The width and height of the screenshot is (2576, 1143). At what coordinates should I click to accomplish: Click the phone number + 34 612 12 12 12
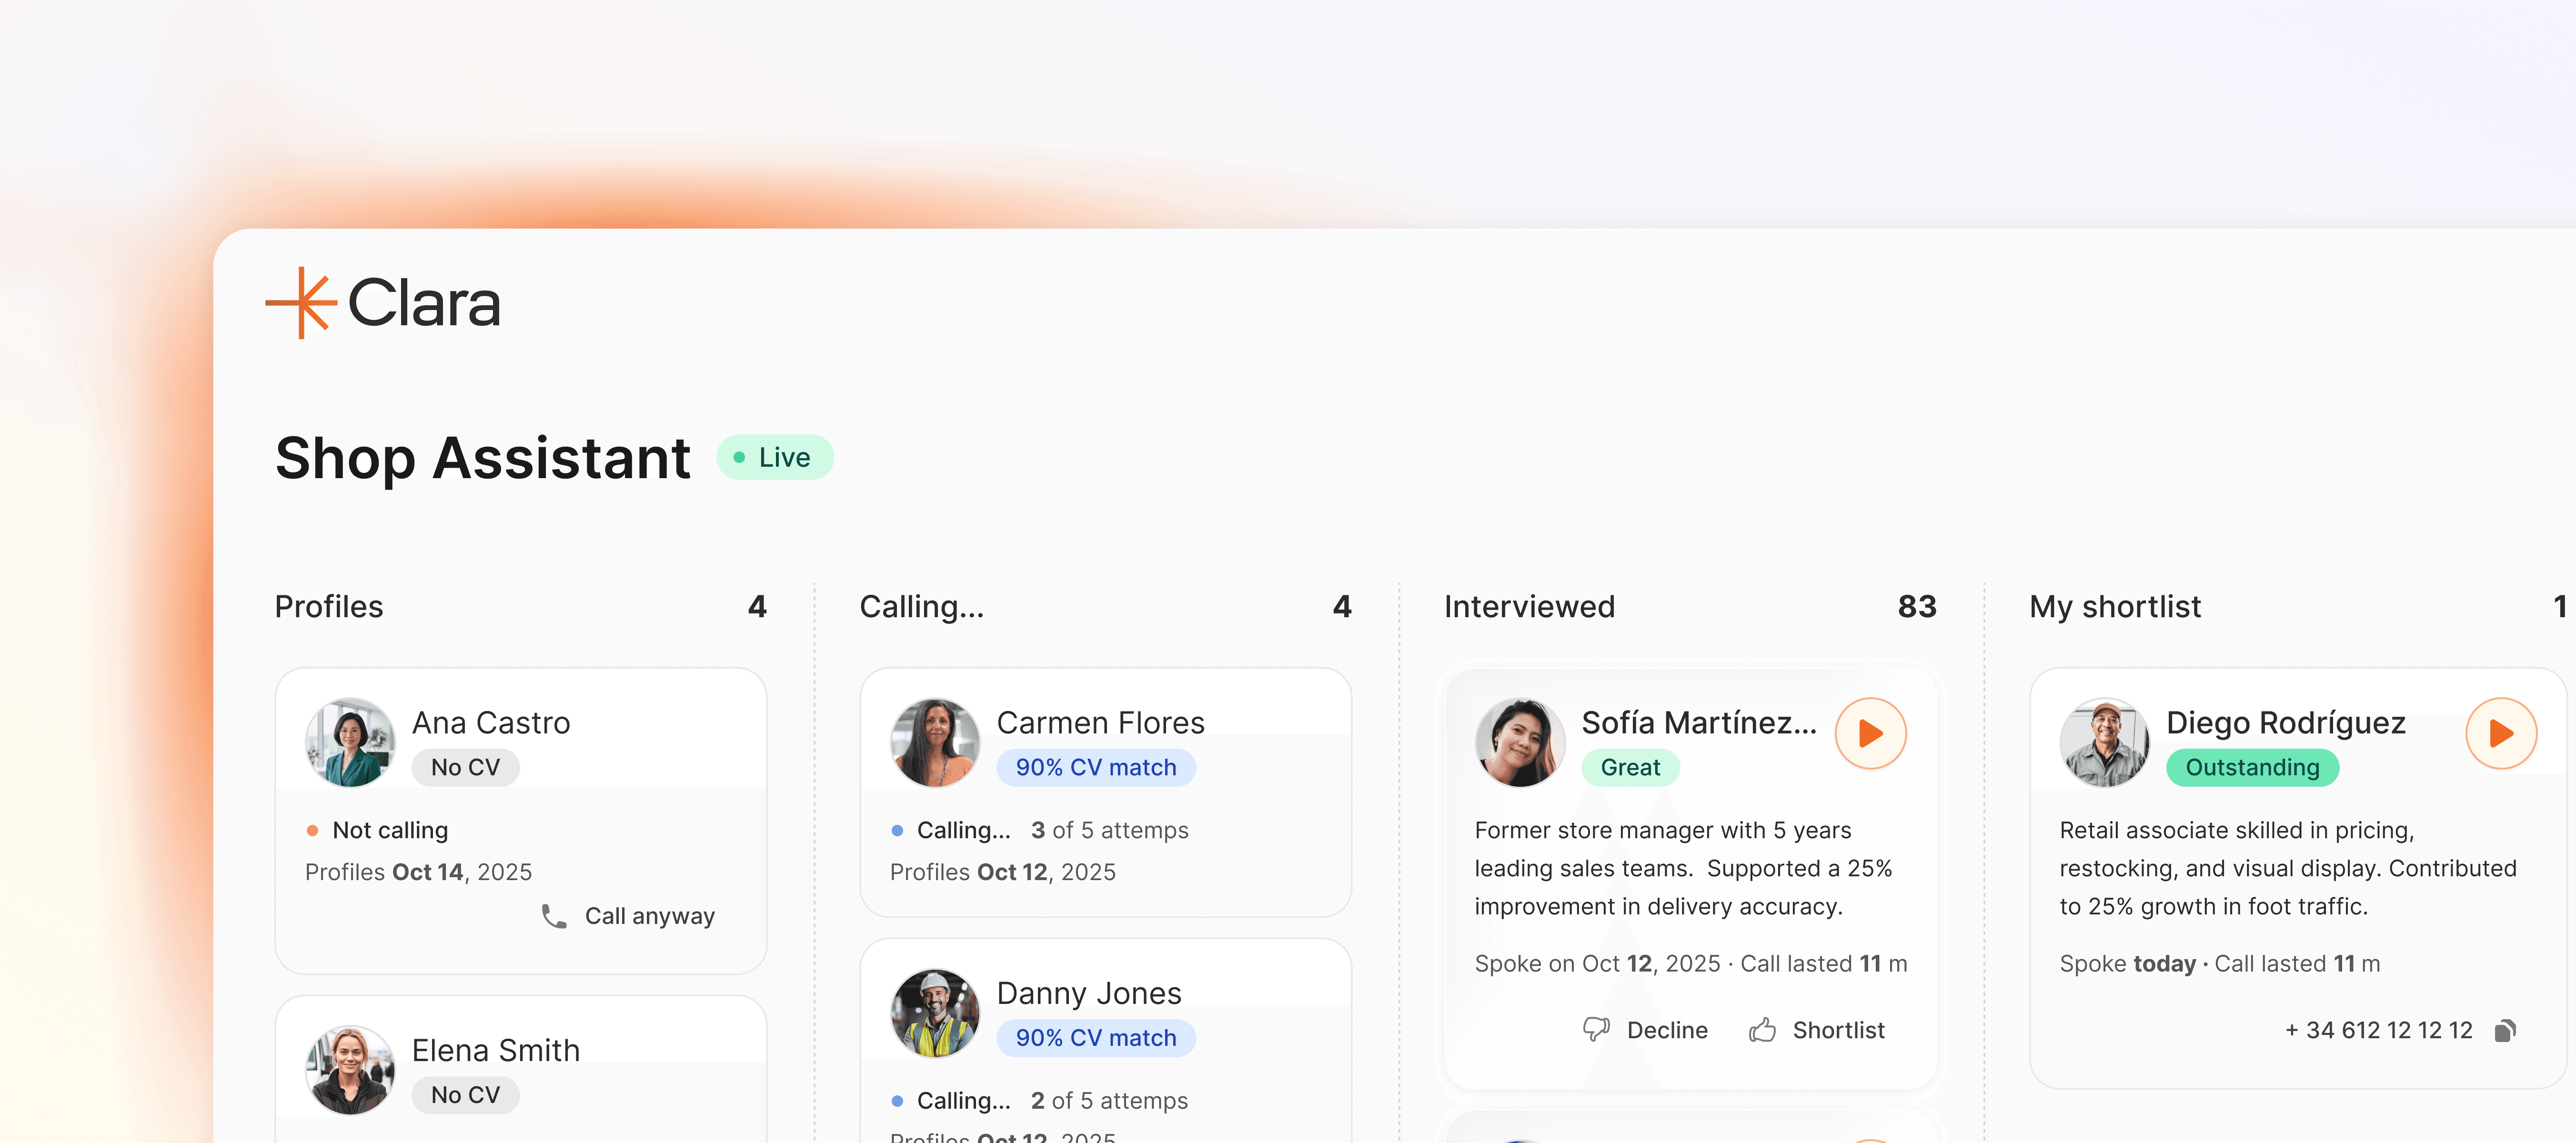[2378, 1030]
